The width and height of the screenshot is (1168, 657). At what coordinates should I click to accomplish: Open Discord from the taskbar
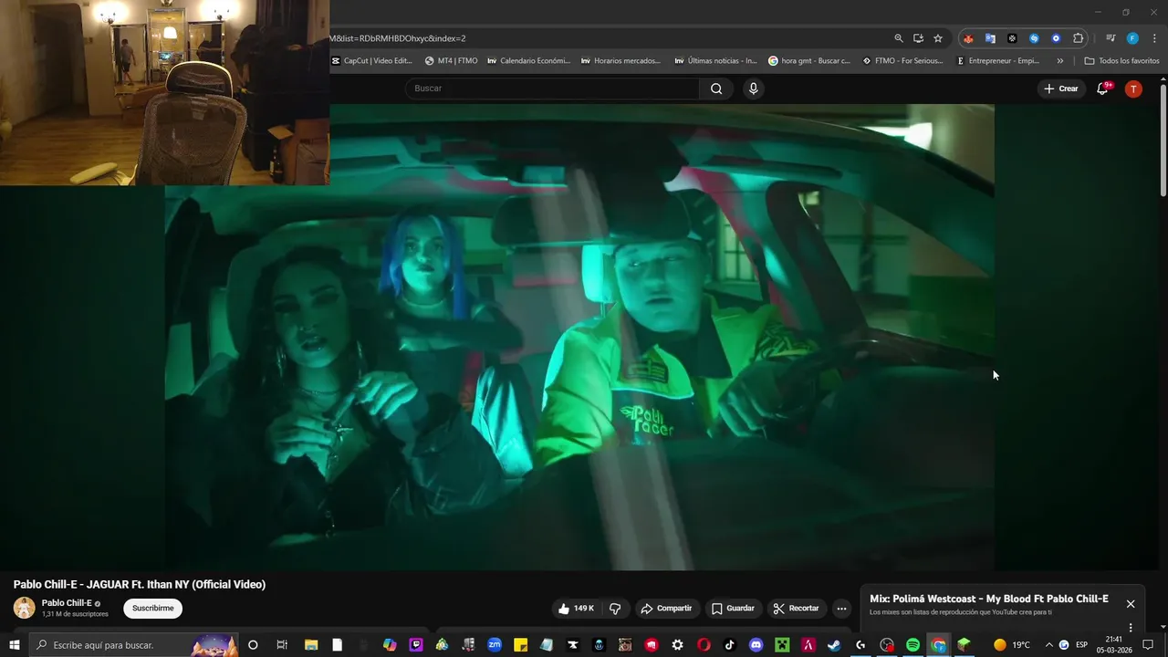pos(756,645)
